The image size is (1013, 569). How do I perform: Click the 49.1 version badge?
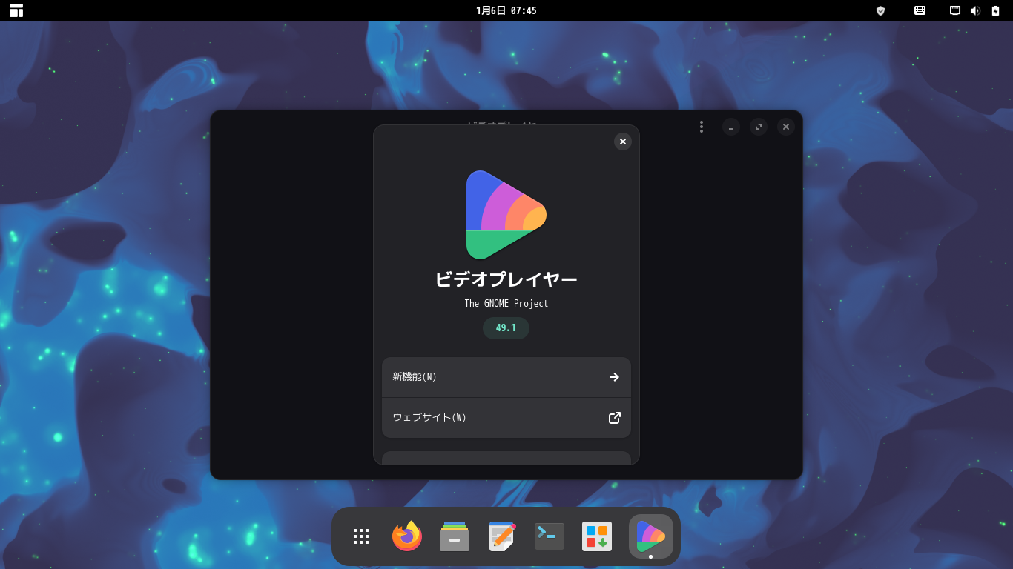[x=506, y=328]
